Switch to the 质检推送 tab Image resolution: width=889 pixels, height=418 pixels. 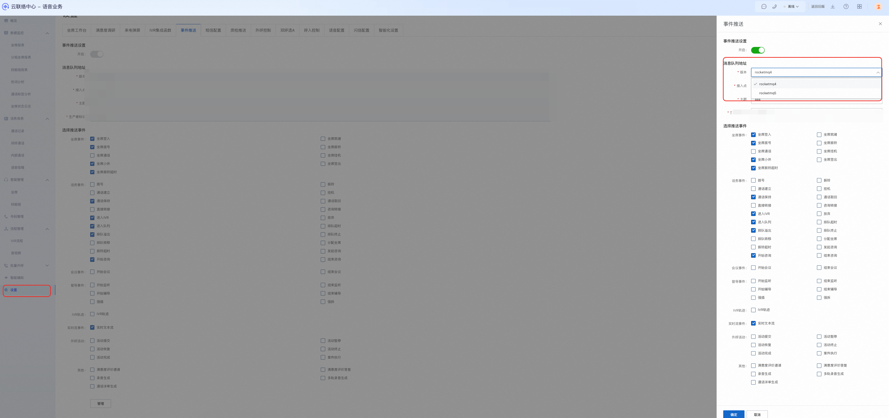[238, 30]
